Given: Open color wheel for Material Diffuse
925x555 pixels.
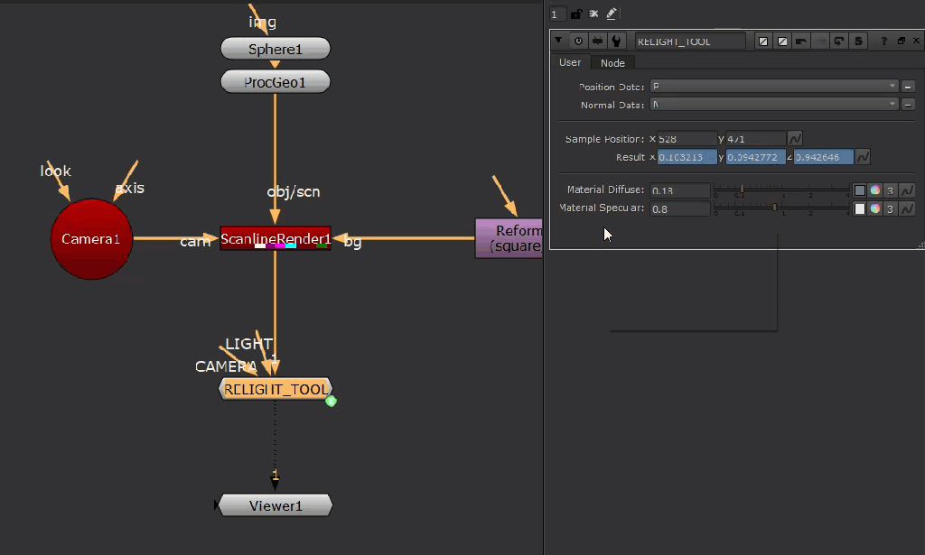Looking at the screenshot, I should (x=874, y=190).
